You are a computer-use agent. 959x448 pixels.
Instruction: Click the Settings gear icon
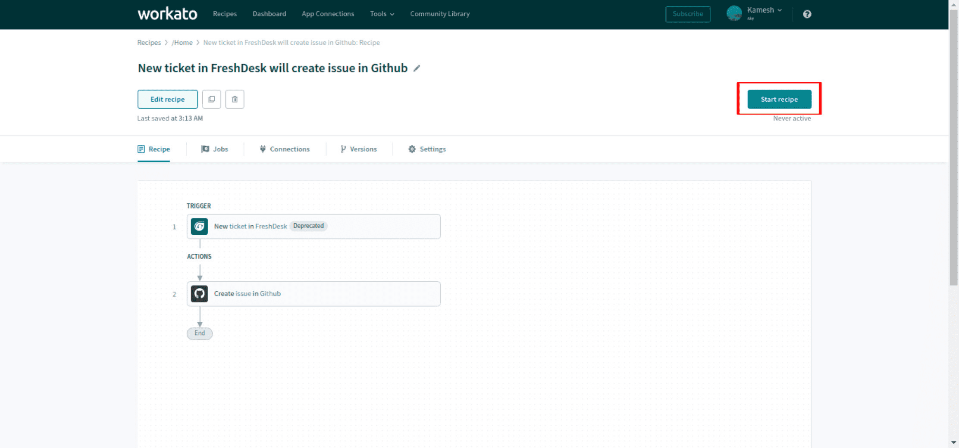(412, 149)
